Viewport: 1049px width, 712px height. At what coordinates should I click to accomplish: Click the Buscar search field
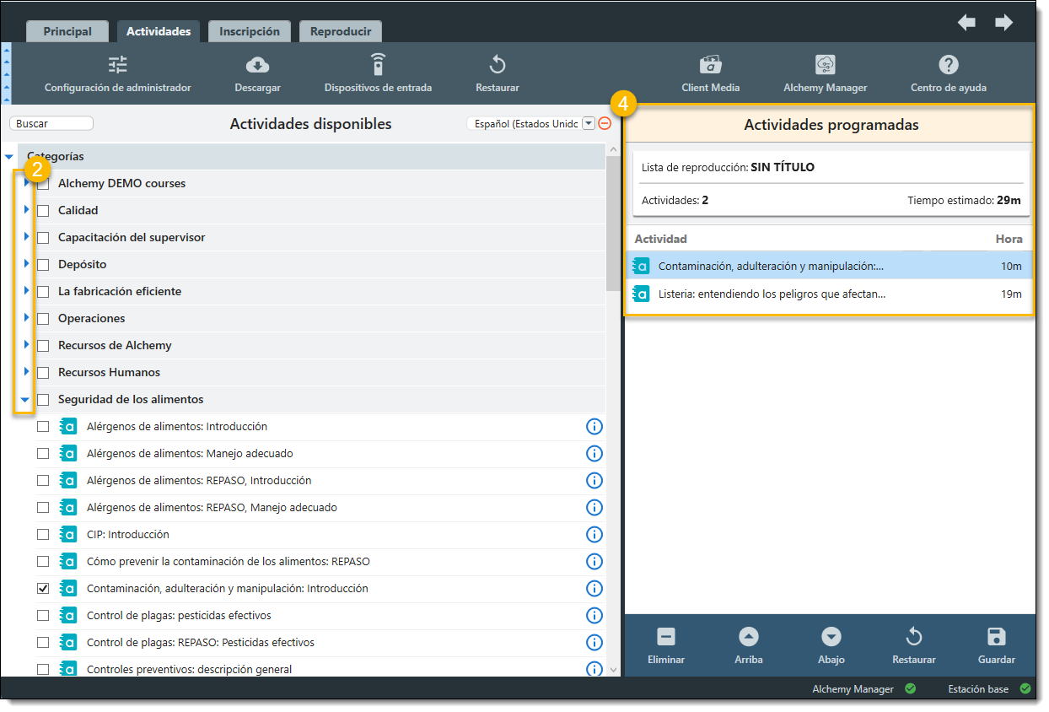(51, 124)
